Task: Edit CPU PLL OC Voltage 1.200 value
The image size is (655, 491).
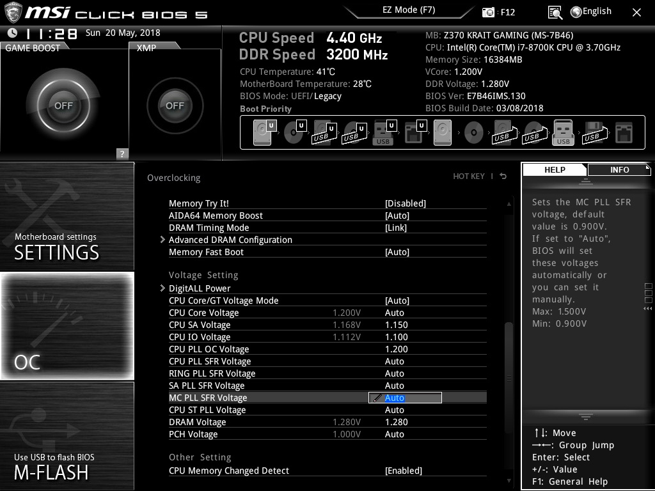Action: click(x=396, y=349)
